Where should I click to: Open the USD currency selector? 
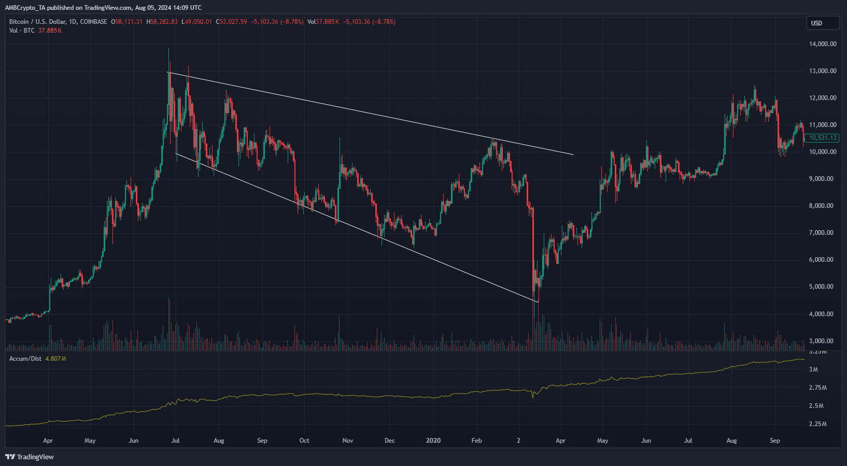pyautogui.click(x=823, y=23)
